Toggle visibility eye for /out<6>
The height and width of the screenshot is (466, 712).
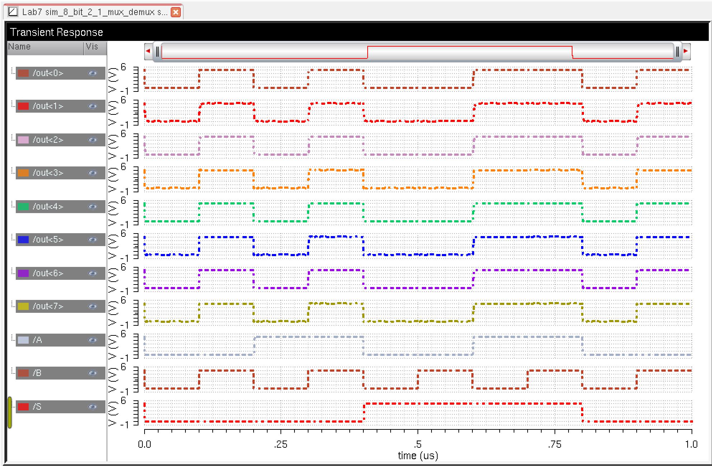pos(93,273)
